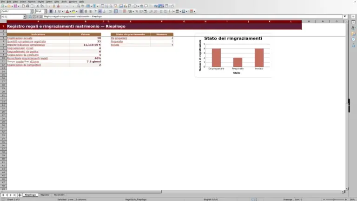Click the Stato ringraziamento header cell
Image resolution: width=357 pixels, height=201 pixels.
130,34
